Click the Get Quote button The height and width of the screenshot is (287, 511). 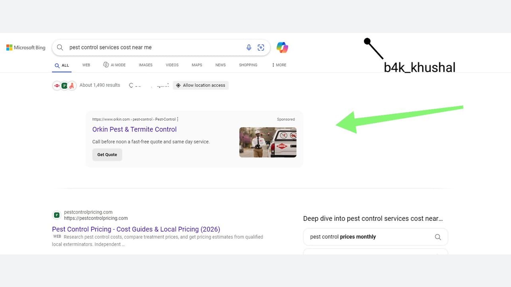click(107, 155)
